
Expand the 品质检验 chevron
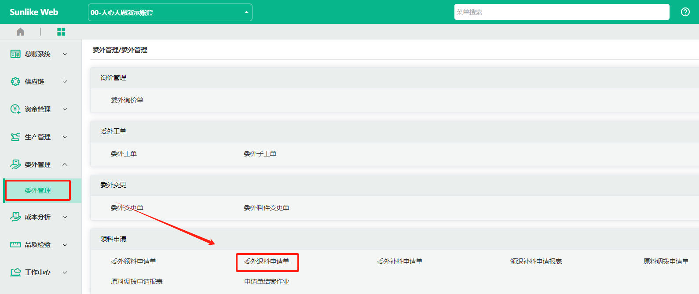(65, 245)
